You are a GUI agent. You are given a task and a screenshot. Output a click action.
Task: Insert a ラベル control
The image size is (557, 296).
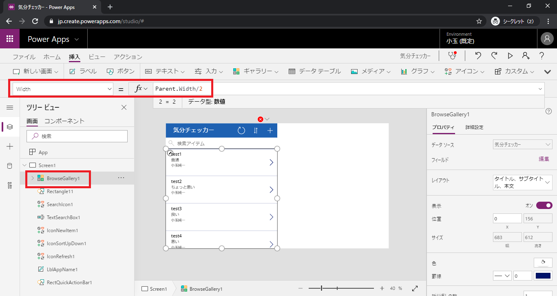click(x=83, y=71)
